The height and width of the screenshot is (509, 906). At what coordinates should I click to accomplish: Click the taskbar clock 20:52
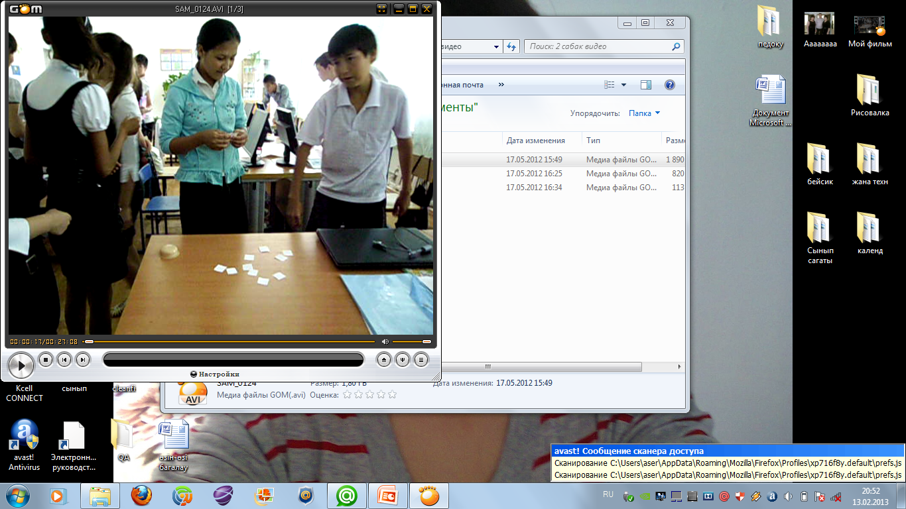pyautogui.click(x=870, y=491)
